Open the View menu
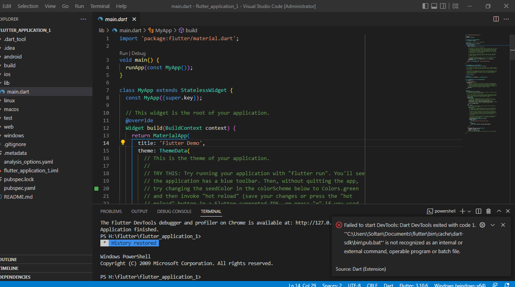This screenshot has height=287, width=515. 50,6
